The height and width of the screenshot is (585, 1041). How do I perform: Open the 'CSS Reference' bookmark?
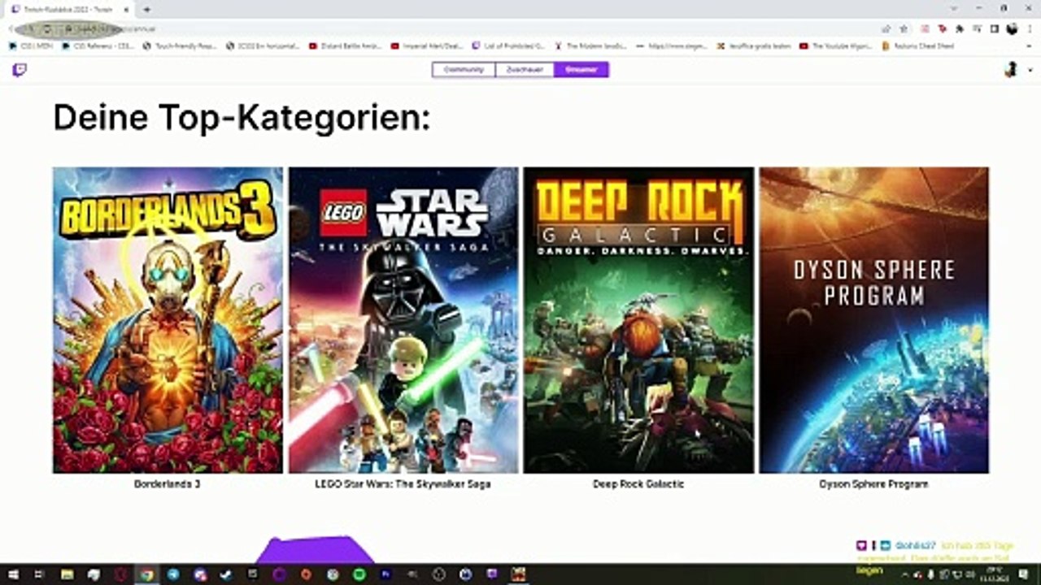(97, 46)
